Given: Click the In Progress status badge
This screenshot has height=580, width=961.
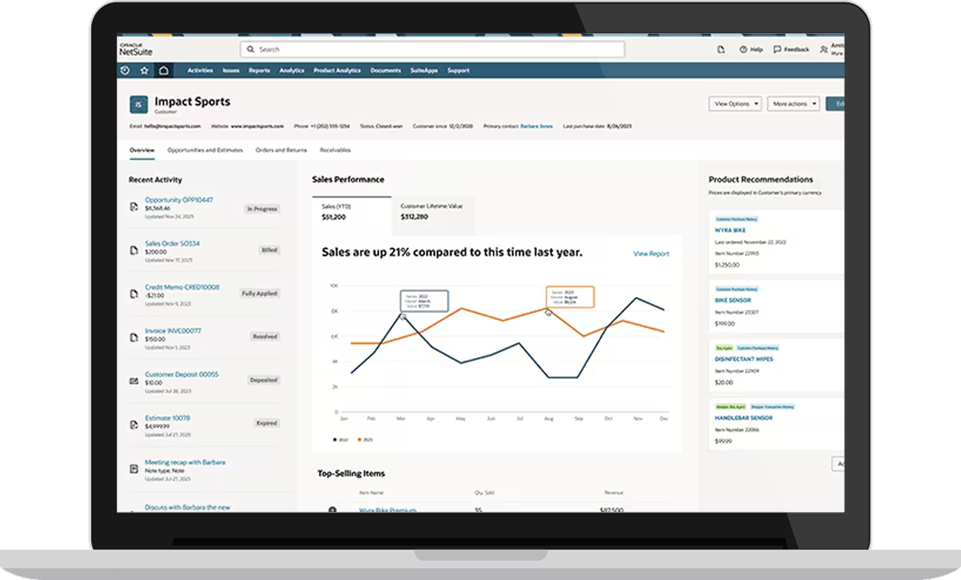Looking at the screenshot, I should (262, 209).
